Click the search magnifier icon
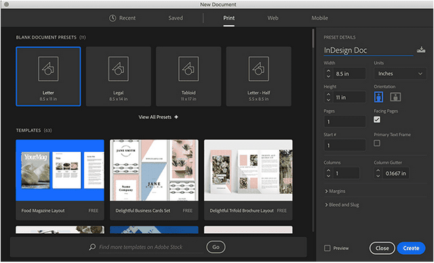The height and width of the screenshot is (263, 434). (x=92, y=247)
